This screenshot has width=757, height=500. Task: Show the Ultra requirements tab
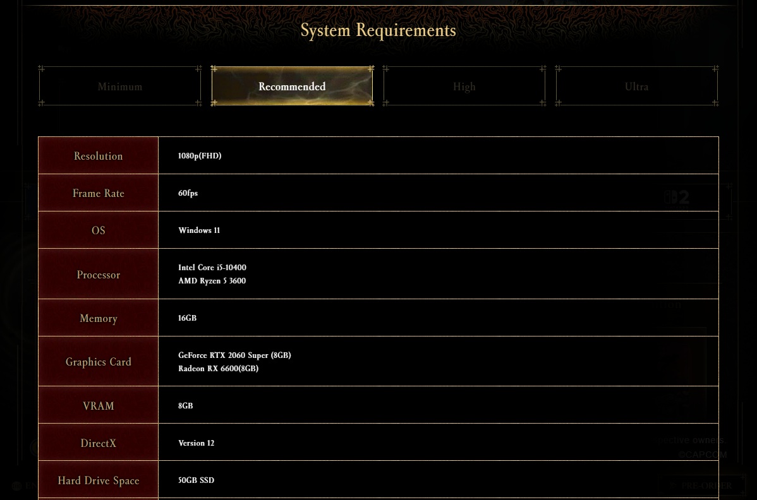(637, 86)
